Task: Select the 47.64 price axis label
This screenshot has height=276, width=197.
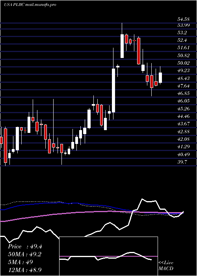Action: coord(183,86)
